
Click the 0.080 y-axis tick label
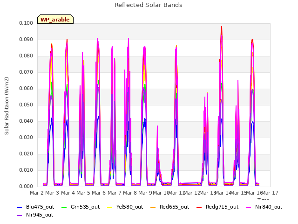pyautogui.click(x=26, y=56)
